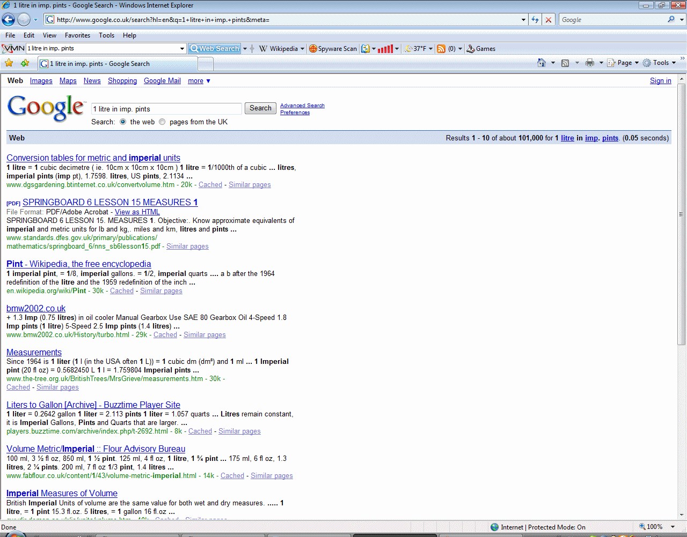
Task: Click the Google search query text field
Action: 166,109
